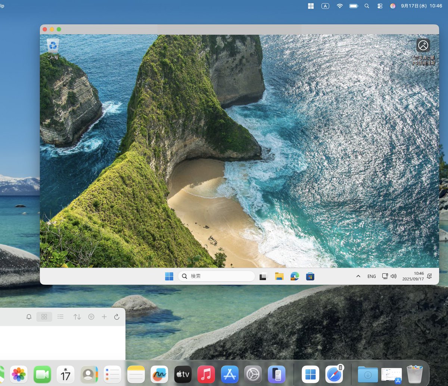Open Safari from the Dock
Screen dimensions: 448x386
[334, 374]
